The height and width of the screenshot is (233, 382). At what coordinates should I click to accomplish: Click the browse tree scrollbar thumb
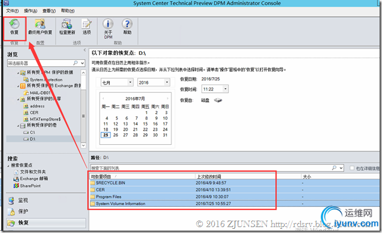pos(83,116)
